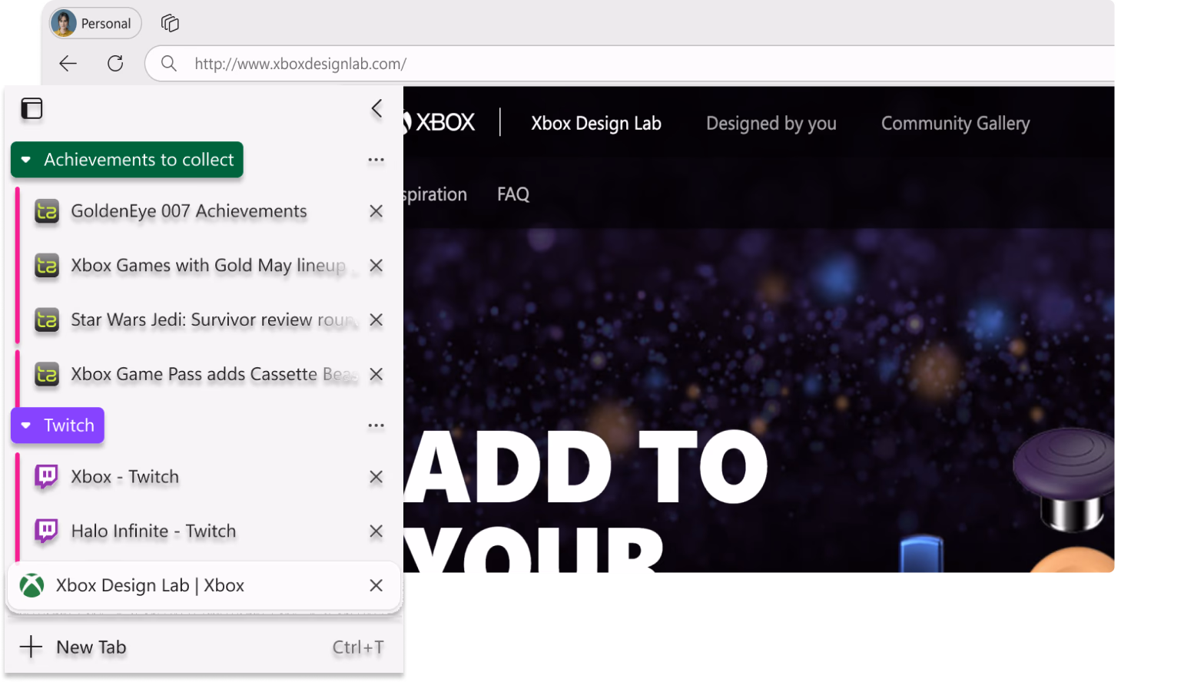Open options for Achievements to collect group
The width and height of the screenshot is (1194, 682).
376,160
